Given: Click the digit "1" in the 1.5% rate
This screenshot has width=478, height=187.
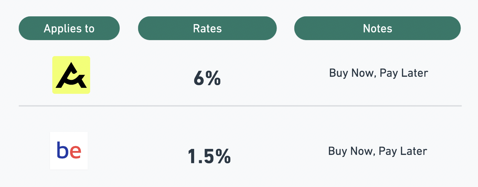Looking at the screenshot, I should (x=192, y=156).
